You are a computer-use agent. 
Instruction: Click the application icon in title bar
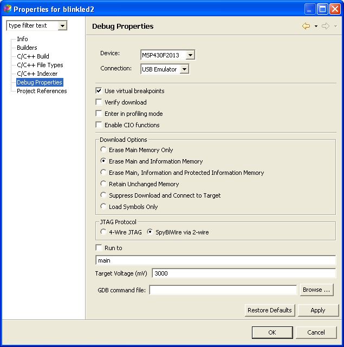[x=8, y=9]
